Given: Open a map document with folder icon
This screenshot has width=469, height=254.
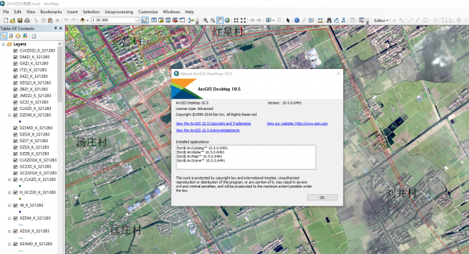Looking at the screenshot, I should click(13, 20).
